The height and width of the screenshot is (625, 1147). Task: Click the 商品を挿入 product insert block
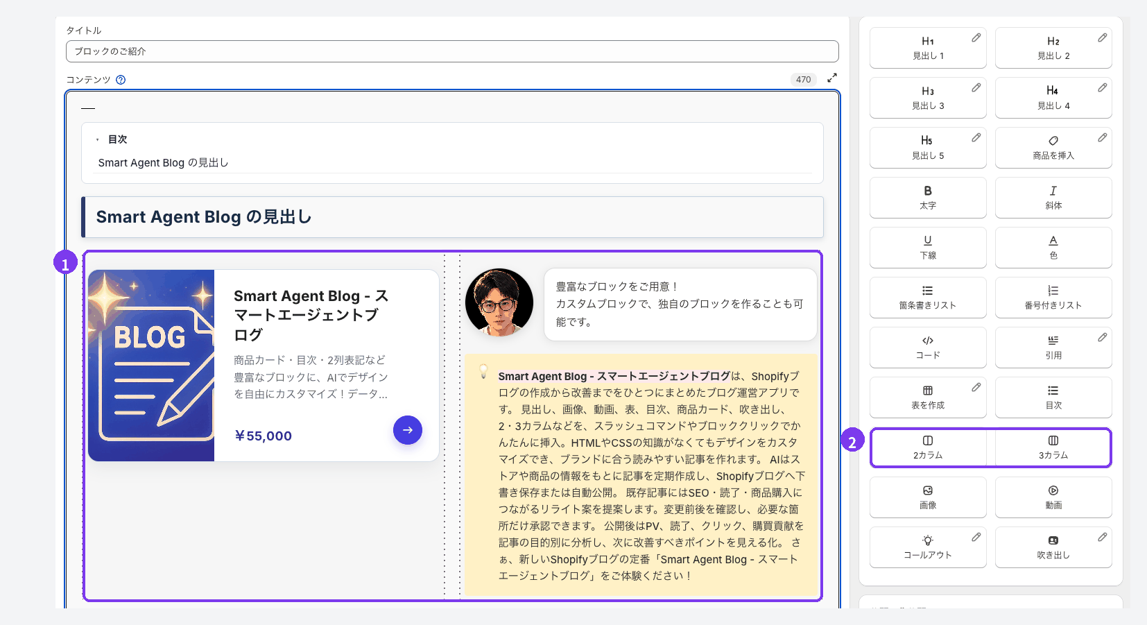[1053, 148]
